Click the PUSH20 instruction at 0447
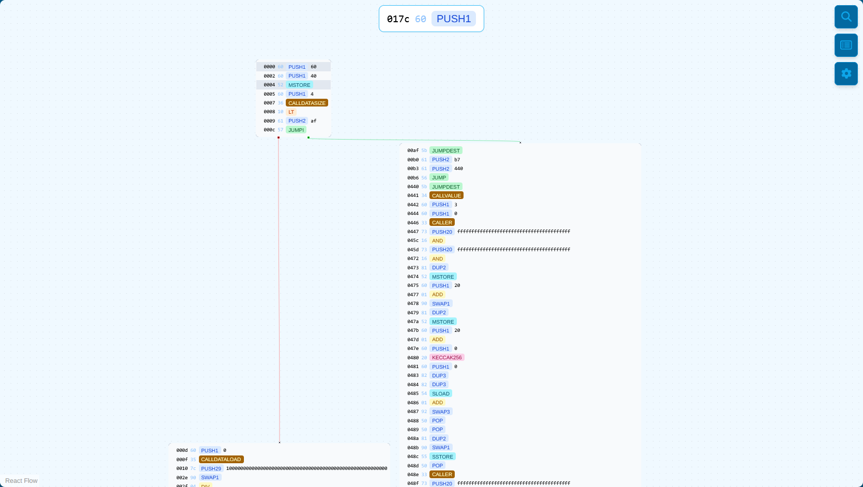Viewport: 863px width, 487px height. pyautogui.click(x=442, y=232)
